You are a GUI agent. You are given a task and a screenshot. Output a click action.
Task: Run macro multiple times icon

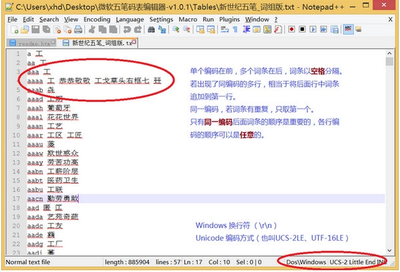(x=324, y=29)
